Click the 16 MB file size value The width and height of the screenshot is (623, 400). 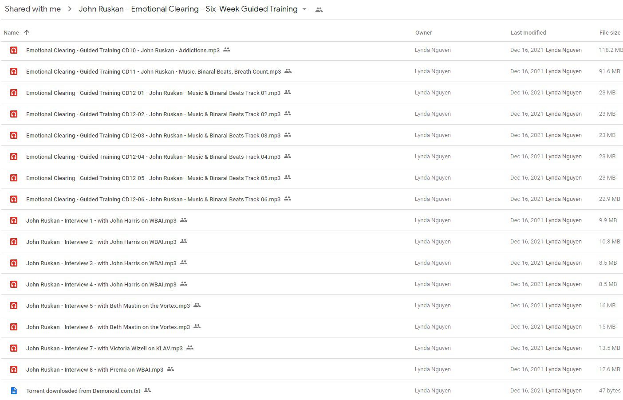607,306
